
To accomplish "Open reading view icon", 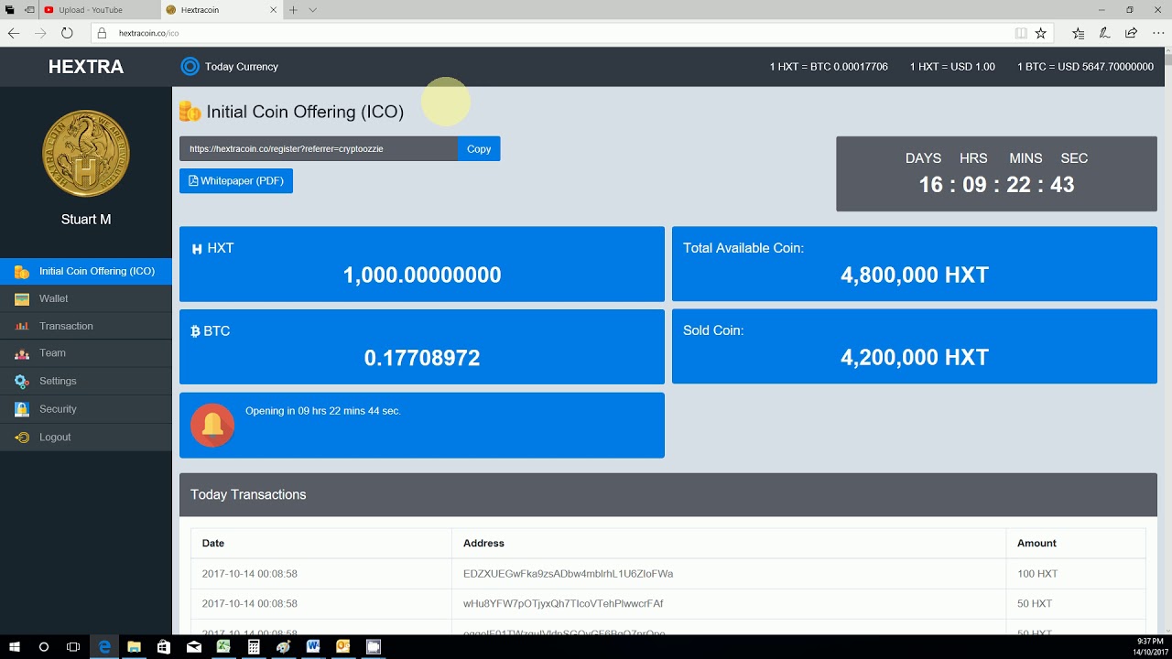I will pos(1021,33).
